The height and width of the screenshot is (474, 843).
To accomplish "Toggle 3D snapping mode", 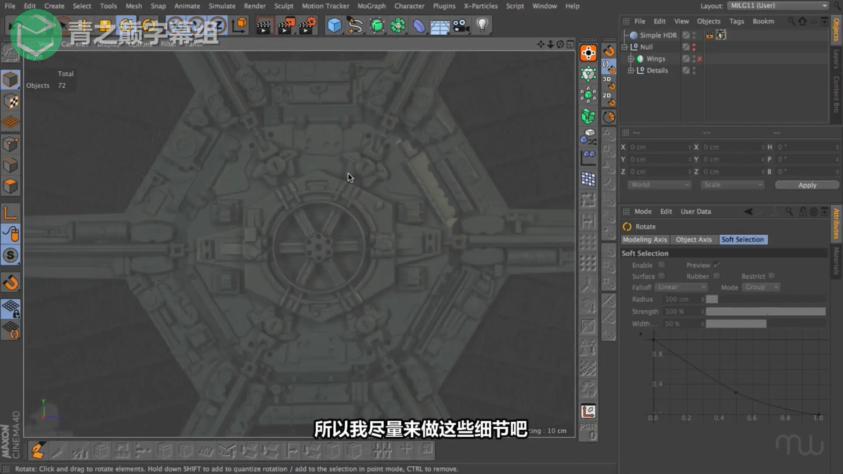I will click(609, 83).
